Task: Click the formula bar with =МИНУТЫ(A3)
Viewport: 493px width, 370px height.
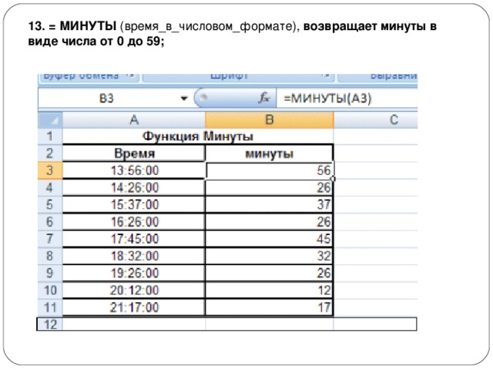Action: click(x=347, y=99)
